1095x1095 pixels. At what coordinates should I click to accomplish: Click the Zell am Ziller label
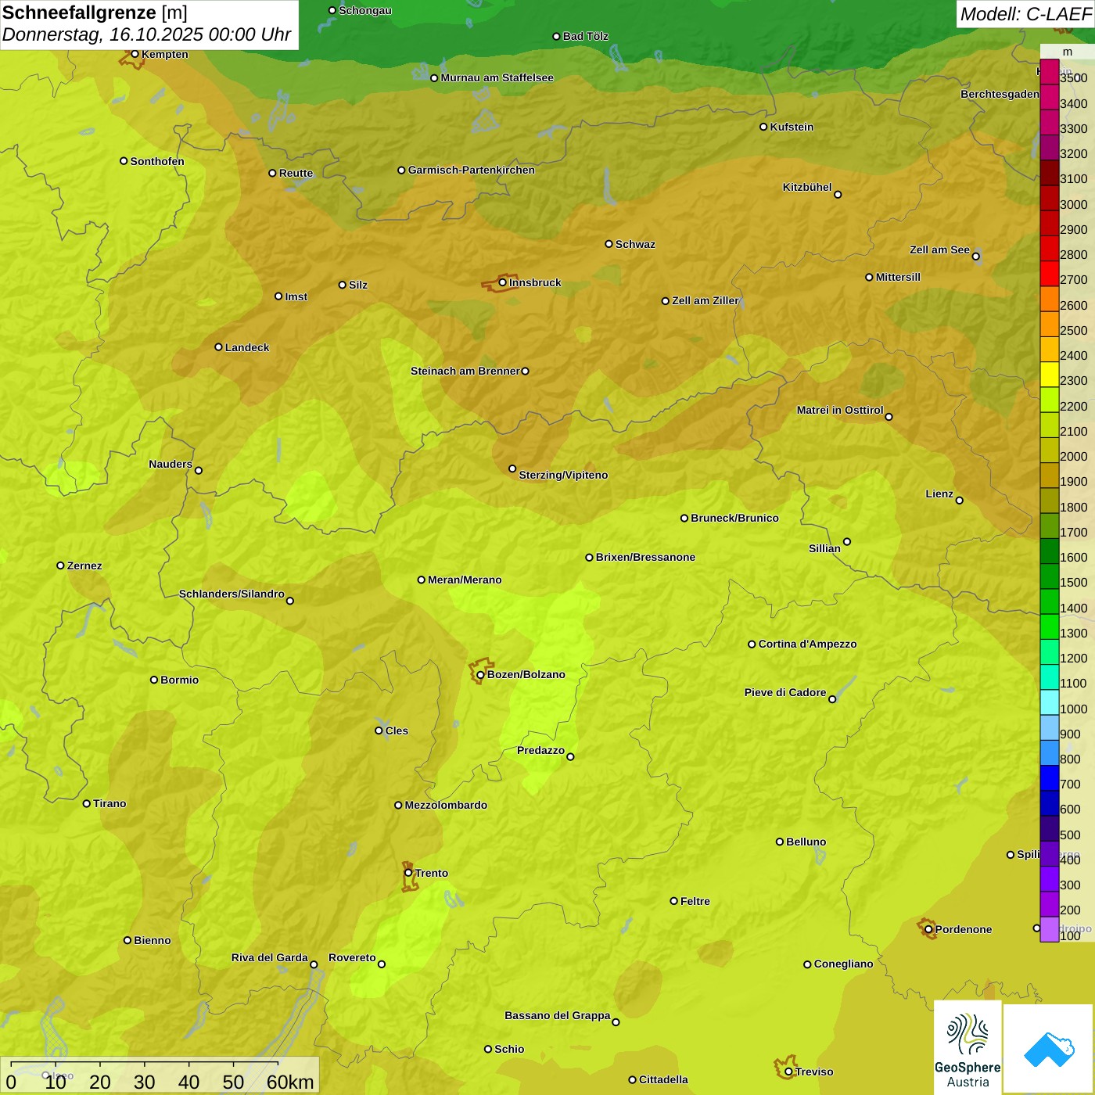tap(705, 300)
